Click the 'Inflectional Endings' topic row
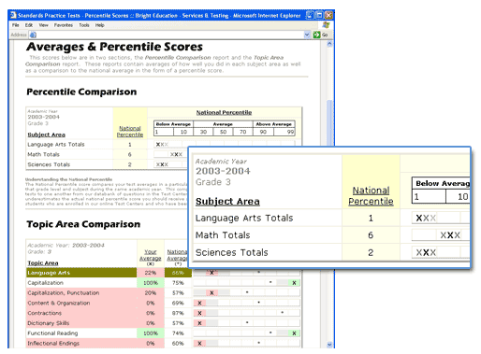 tap(81, 343)
